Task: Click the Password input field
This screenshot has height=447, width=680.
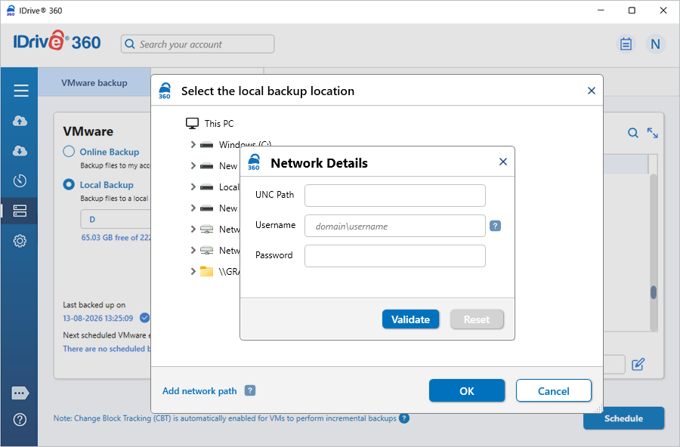Action: coord(394,256)
